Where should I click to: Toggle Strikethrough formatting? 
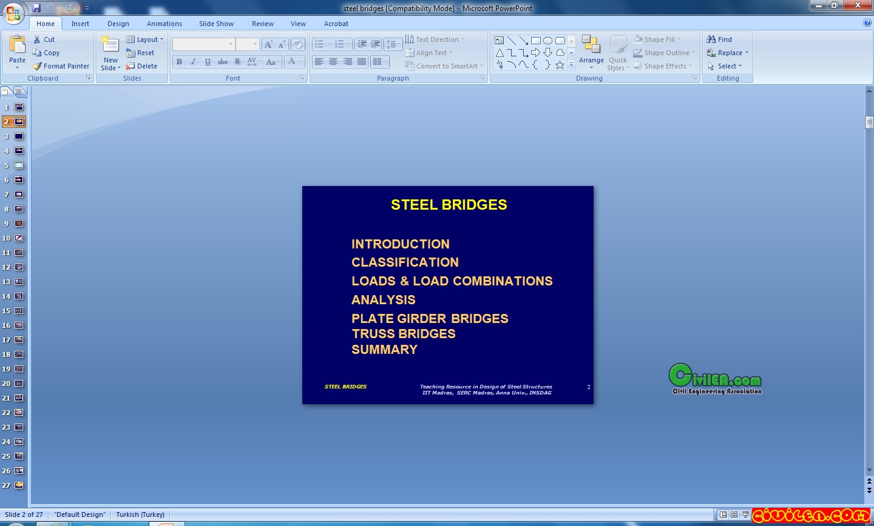click(223, 62)
